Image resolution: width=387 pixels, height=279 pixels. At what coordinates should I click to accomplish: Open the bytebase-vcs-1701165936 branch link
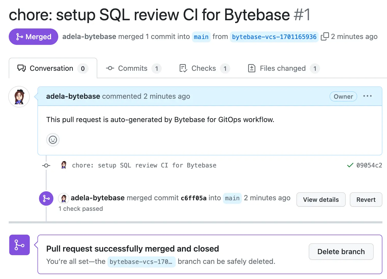point(274,37)
